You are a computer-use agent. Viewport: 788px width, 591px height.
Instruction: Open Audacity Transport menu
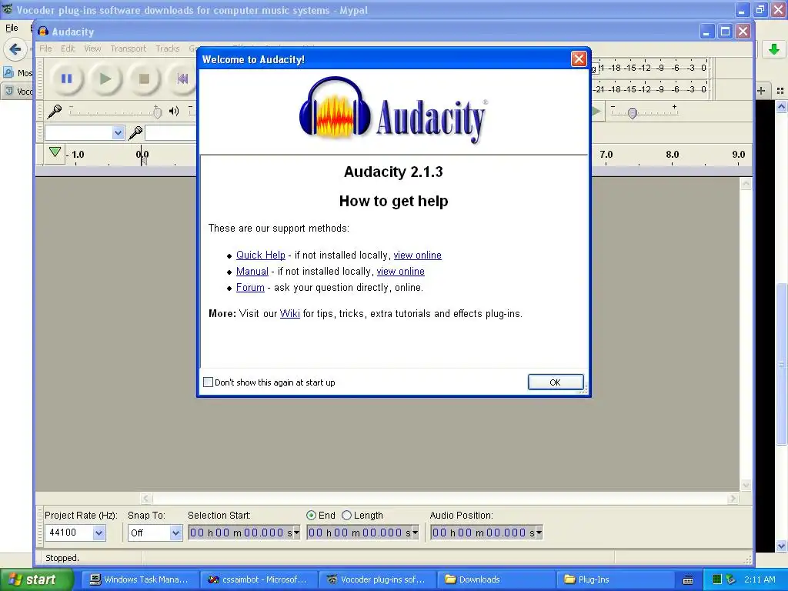pyautogui.click(x=129, y=48)
